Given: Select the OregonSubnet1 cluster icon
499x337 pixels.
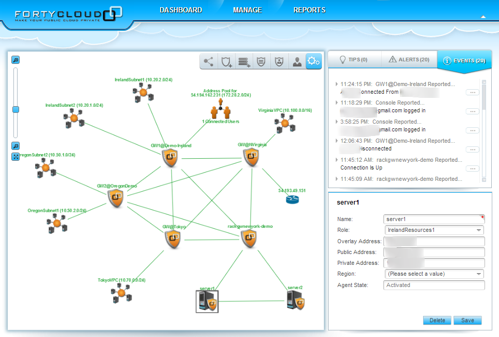Looking at the screenshot, I should tap(57, 224).
